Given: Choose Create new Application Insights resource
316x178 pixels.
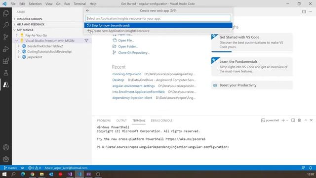Looking at the screenshot, I should (158, 31).
